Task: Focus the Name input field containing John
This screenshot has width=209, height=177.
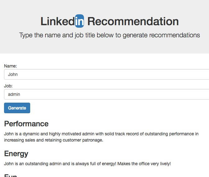Action: pyautogui.click(x=106, y=74)
